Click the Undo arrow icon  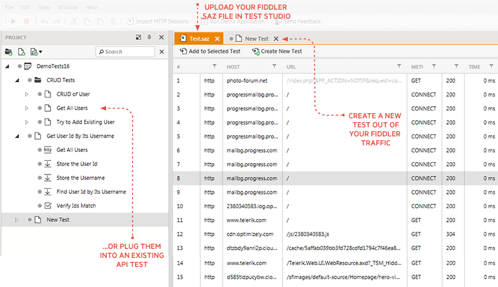pos(45,21)
